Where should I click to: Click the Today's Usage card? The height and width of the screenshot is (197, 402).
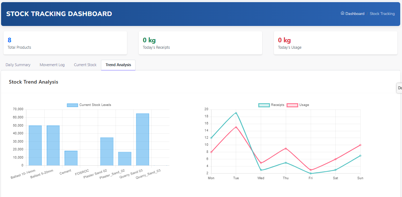click(x=335, y=43)
